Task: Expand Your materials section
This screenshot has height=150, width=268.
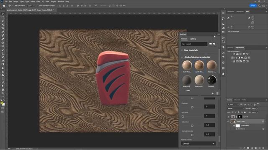Action: click(182, 50)
